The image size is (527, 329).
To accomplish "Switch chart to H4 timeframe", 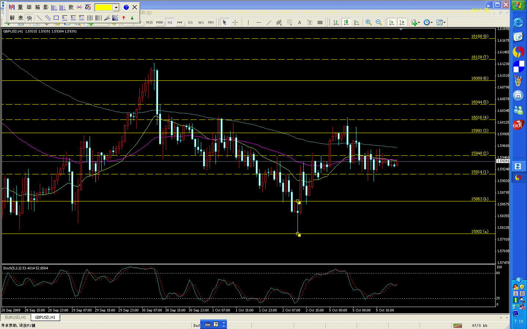I will coord(180,22).
